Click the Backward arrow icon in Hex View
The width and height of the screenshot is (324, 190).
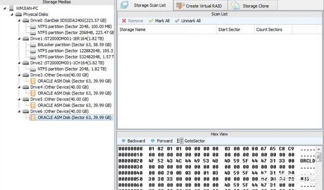pos(124,140)
